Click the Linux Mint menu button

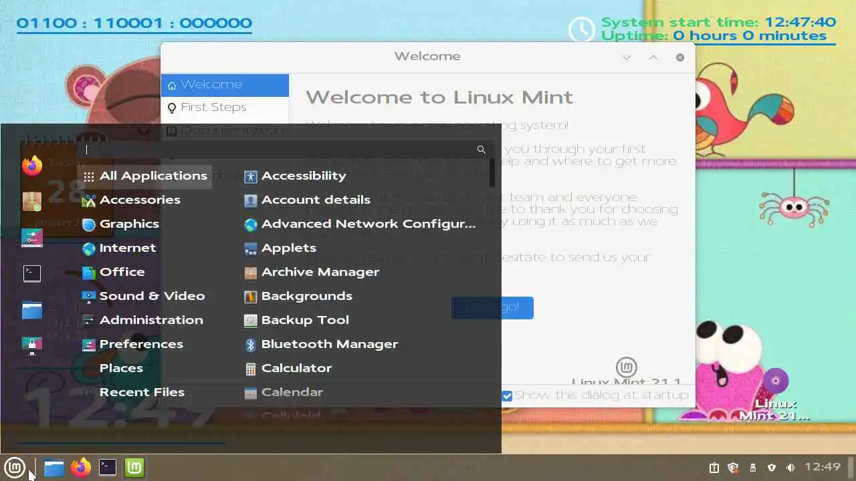[15, 467]
